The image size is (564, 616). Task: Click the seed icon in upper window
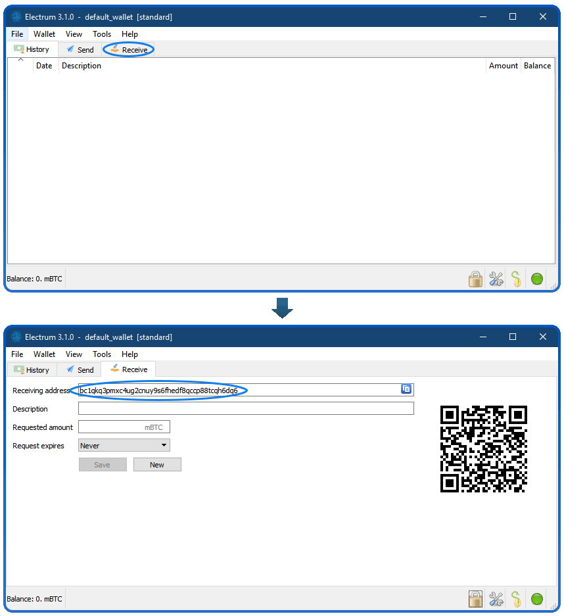coord(516,279)
